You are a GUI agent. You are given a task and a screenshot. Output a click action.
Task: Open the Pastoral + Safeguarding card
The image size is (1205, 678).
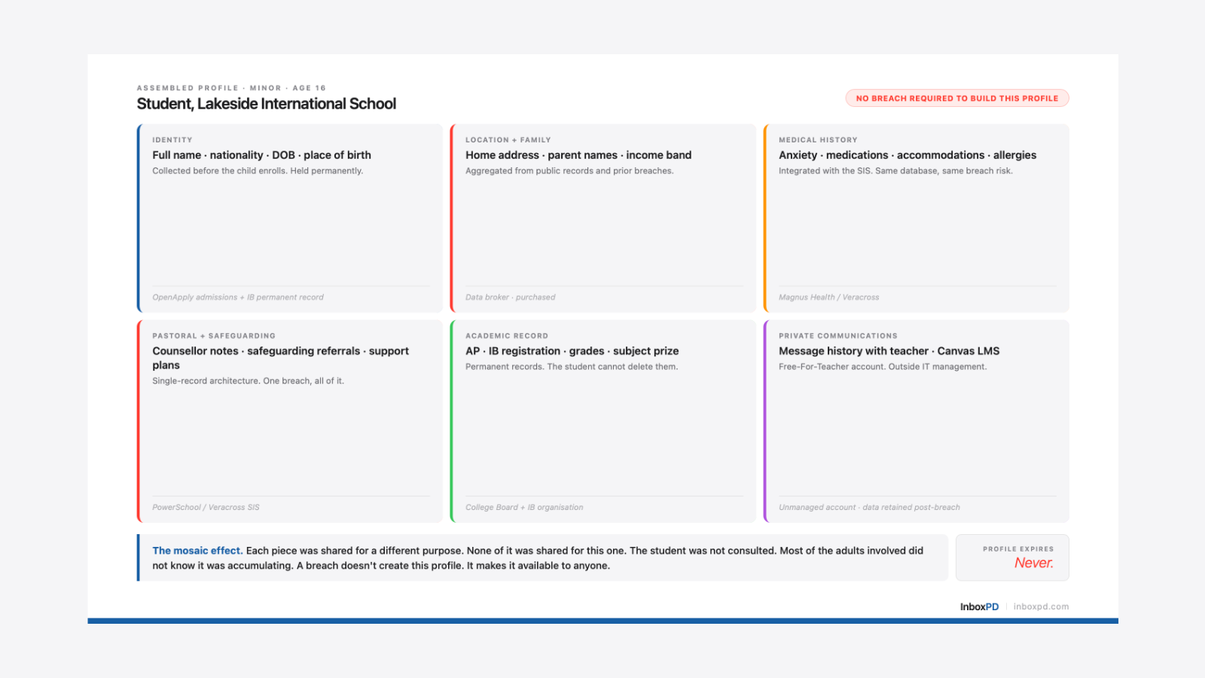click(x=290, y=421)
